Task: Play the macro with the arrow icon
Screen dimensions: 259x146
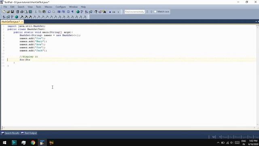Action: coord(118,12)
